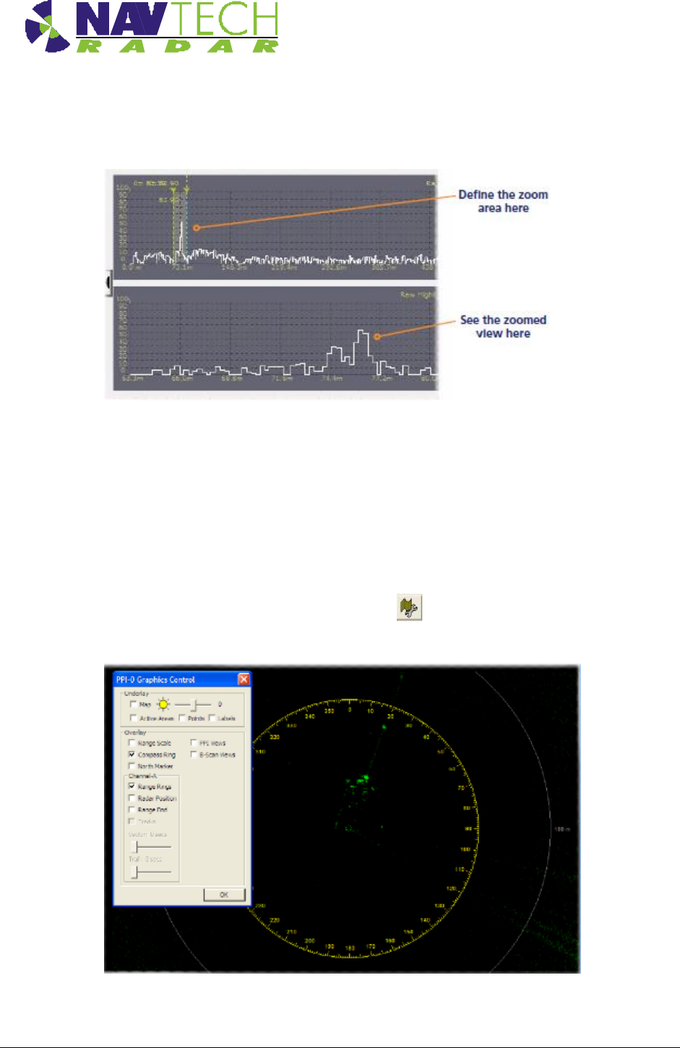Check the Range Scale overlay option
This screenshot has height=1048, width=680.
coord(132,742)
